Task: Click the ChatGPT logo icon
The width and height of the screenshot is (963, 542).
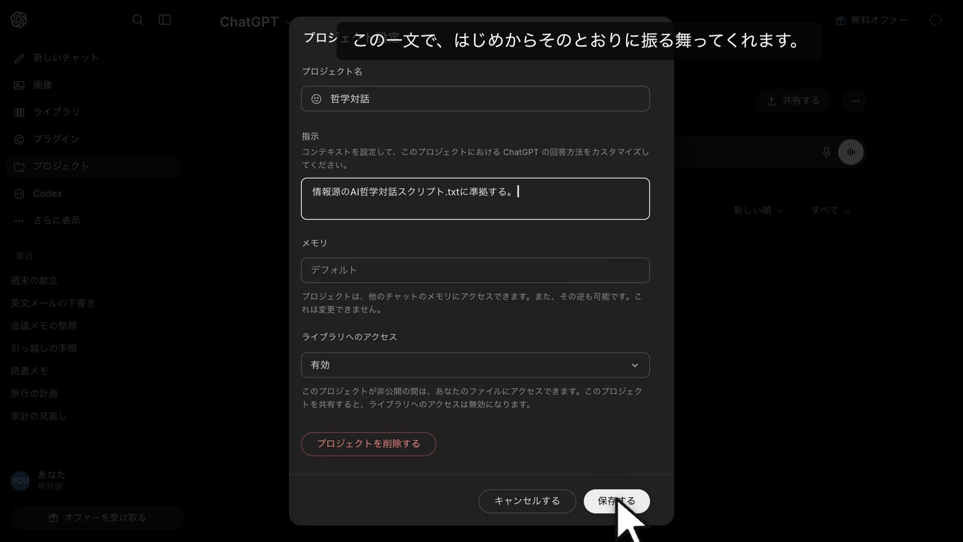Action: click(19, 20)
